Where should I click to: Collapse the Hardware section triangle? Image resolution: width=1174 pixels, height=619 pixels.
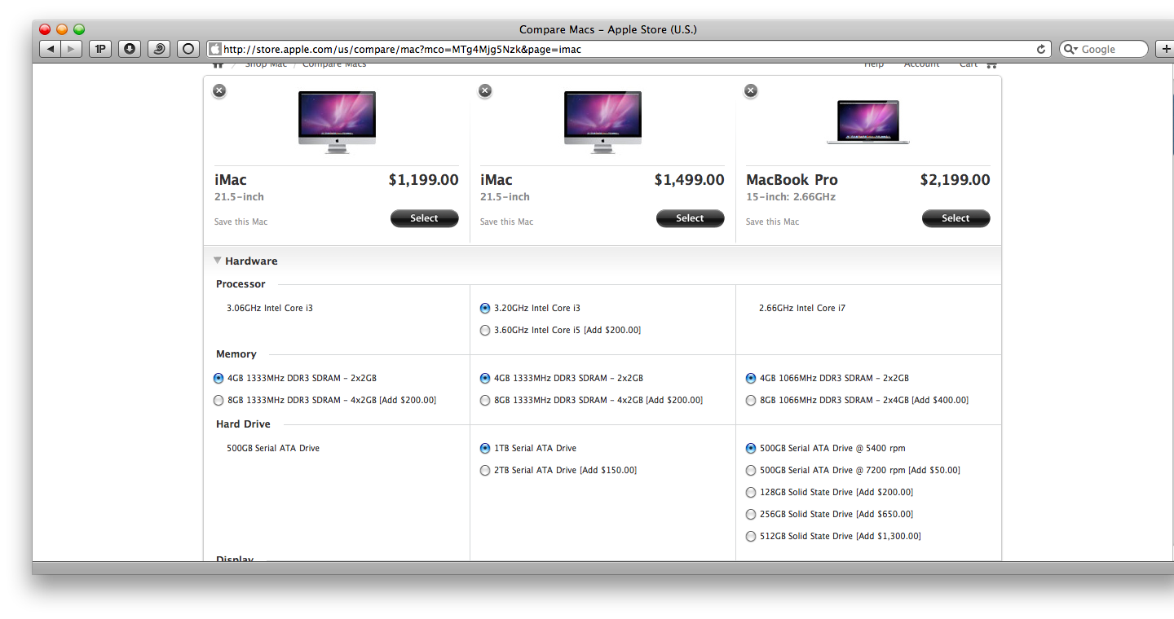[218, 261]
